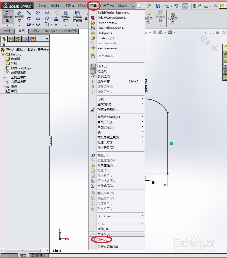Image resolution: width=227 pixels, height=258 pixels.
Task: Open the DimXpertManager tab icon
Action: click(x=25, y=39)
